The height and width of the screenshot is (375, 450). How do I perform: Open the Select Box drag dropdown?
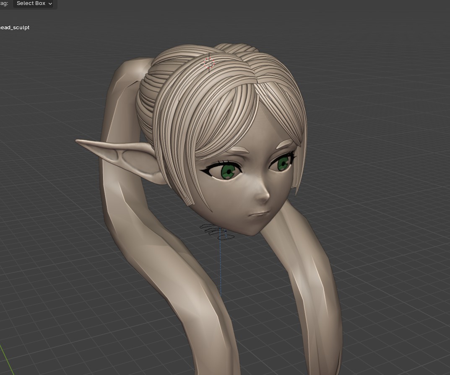(34, 3)
